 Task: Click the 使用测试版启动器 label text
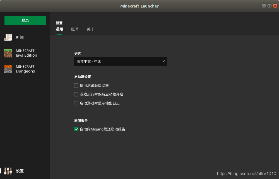(x=94, y=86)
